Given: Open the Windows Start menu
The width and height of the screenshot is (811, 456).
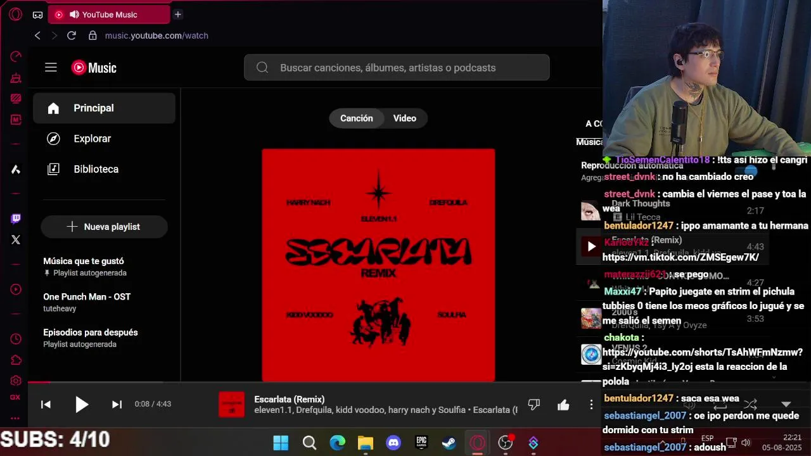Looking at the screenshot, I should (281, 443).
